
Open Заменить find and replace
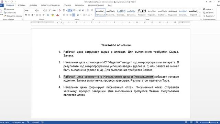(208, 13)
